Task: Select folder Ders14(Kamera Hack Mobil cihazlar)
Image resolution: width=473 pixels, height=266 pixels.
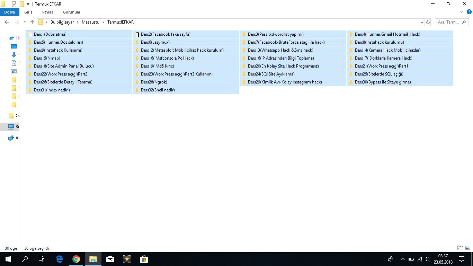Action: click(400, 50)
